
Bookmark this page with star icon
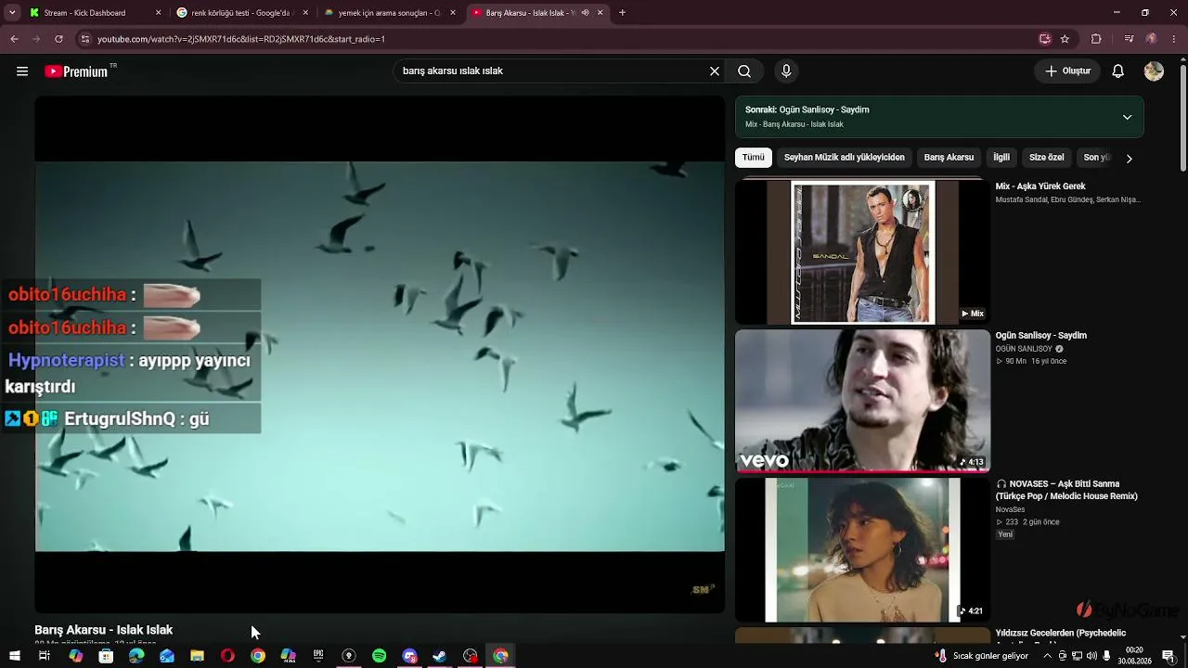[1065, 39]
